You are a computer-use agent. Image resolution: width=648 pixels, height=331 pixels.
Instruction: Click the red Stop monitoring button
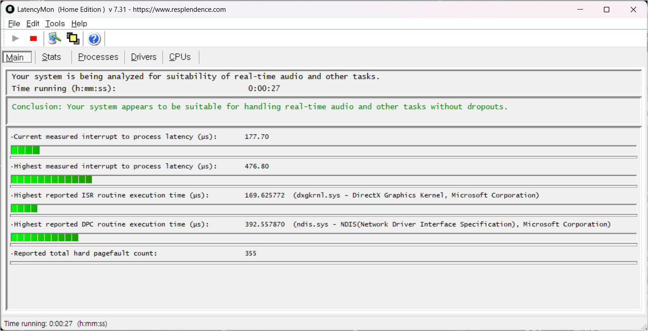pyautogui.click(x=33, y=39)
